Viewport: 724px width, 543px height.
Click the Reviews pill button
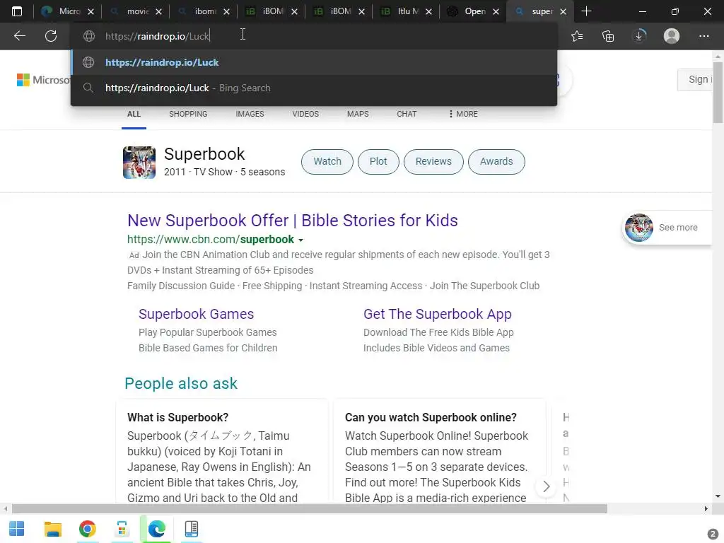click(433, 162)
